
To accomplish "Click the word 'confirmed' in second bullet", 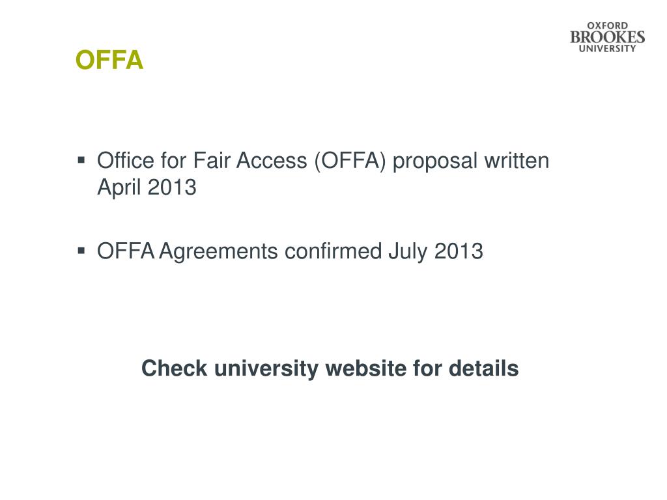I will pos(333,251).
